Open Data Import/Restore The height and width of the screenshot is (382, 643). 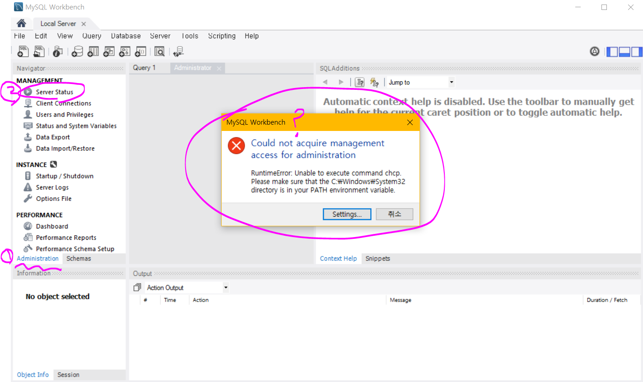(x=65, y=148)
